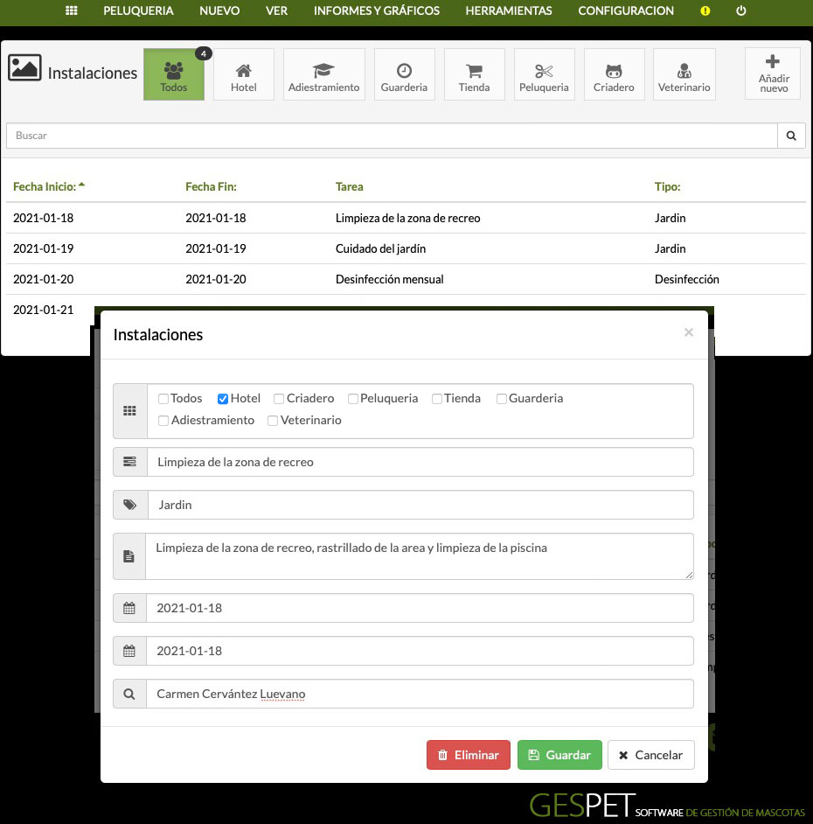Open table row Limpieza de la zona de recreo
This screenshot has width=813, height=824.
[x=406, y=218]
